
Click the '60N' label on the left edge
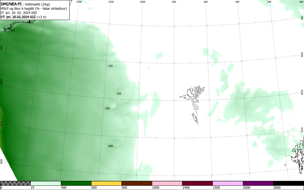[x=1, y=161]
